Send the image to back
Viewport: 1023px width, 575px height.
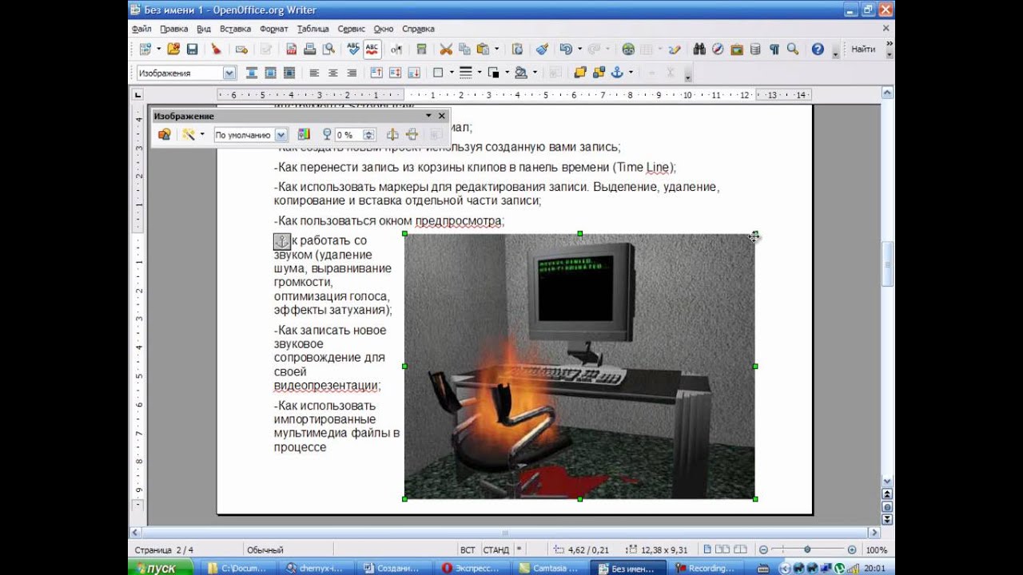pos(598,73)
